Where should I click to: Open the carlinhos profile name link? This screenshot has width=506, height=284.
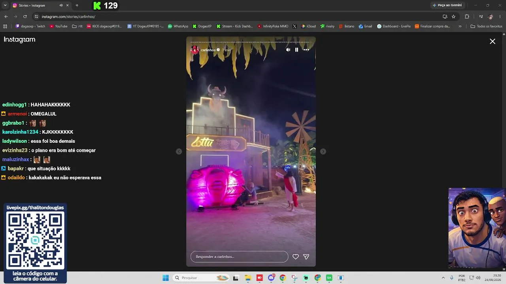pyautogui.click(x=208, y=50)
